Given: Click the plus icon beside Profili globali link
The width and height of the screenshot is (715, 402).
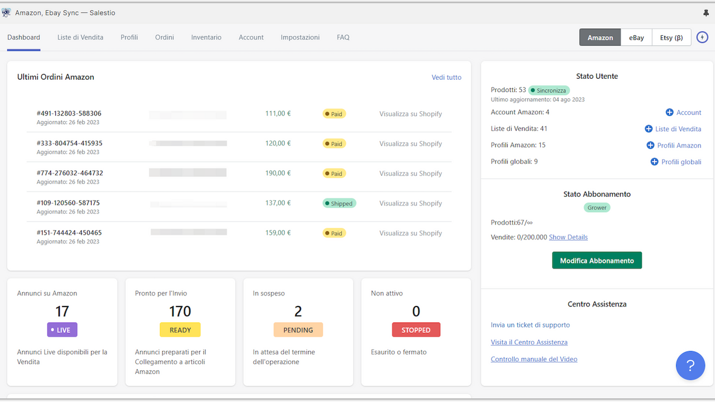Looking at the screenshot, I should (x=655, y=162).
